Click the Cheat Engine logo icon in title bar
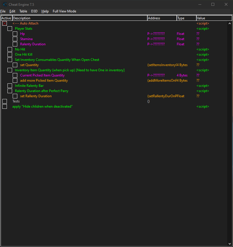Viewport: 233px width, 247px height. [5, 4]
